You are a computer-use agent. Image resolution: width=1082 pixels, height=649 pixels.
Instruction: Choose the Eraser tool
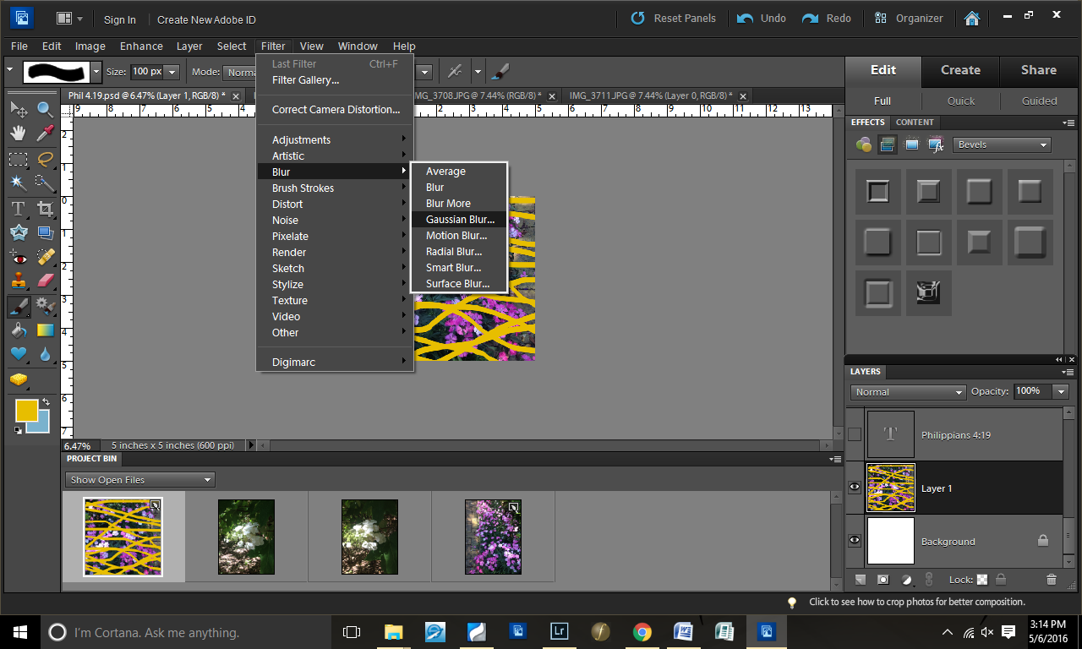(x=45, y=280)
